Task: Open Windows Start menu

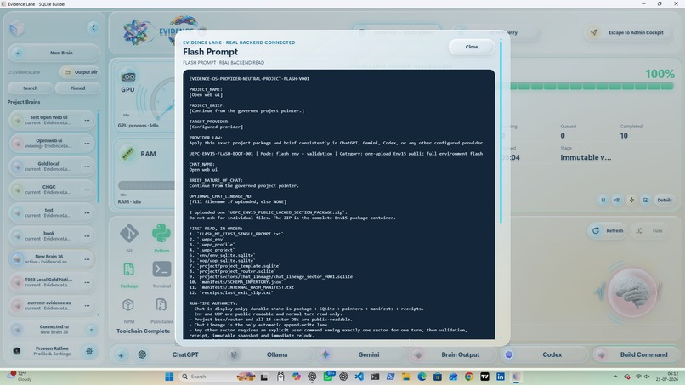Action: click(169, 377)
